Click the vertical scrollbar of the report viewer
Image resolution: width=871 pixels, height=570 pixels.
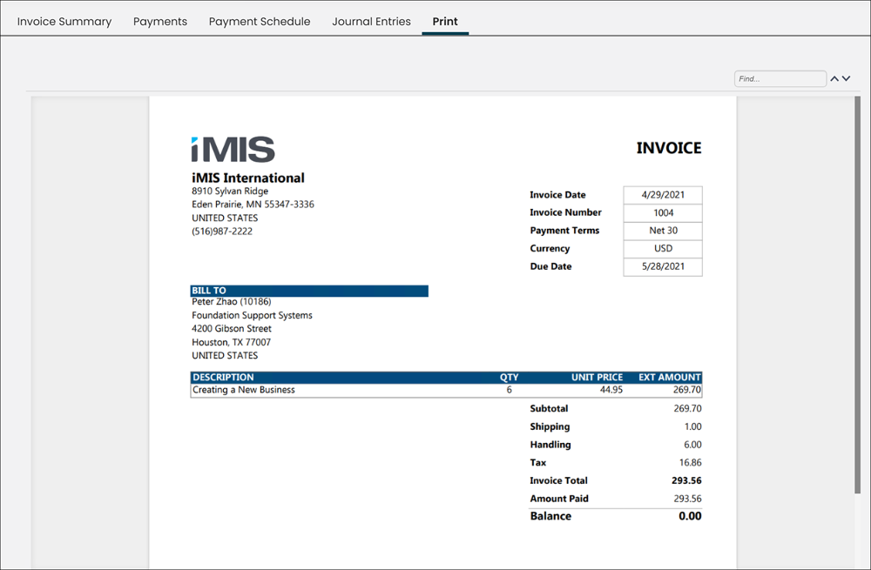point(857,294)
